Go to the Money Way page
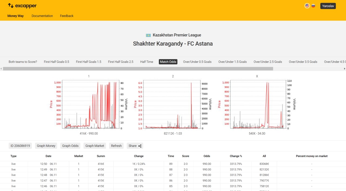346x191 pixels. [15, 16]
